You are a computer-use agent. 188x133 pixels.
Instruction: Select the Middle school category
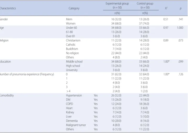pos(74,62)
